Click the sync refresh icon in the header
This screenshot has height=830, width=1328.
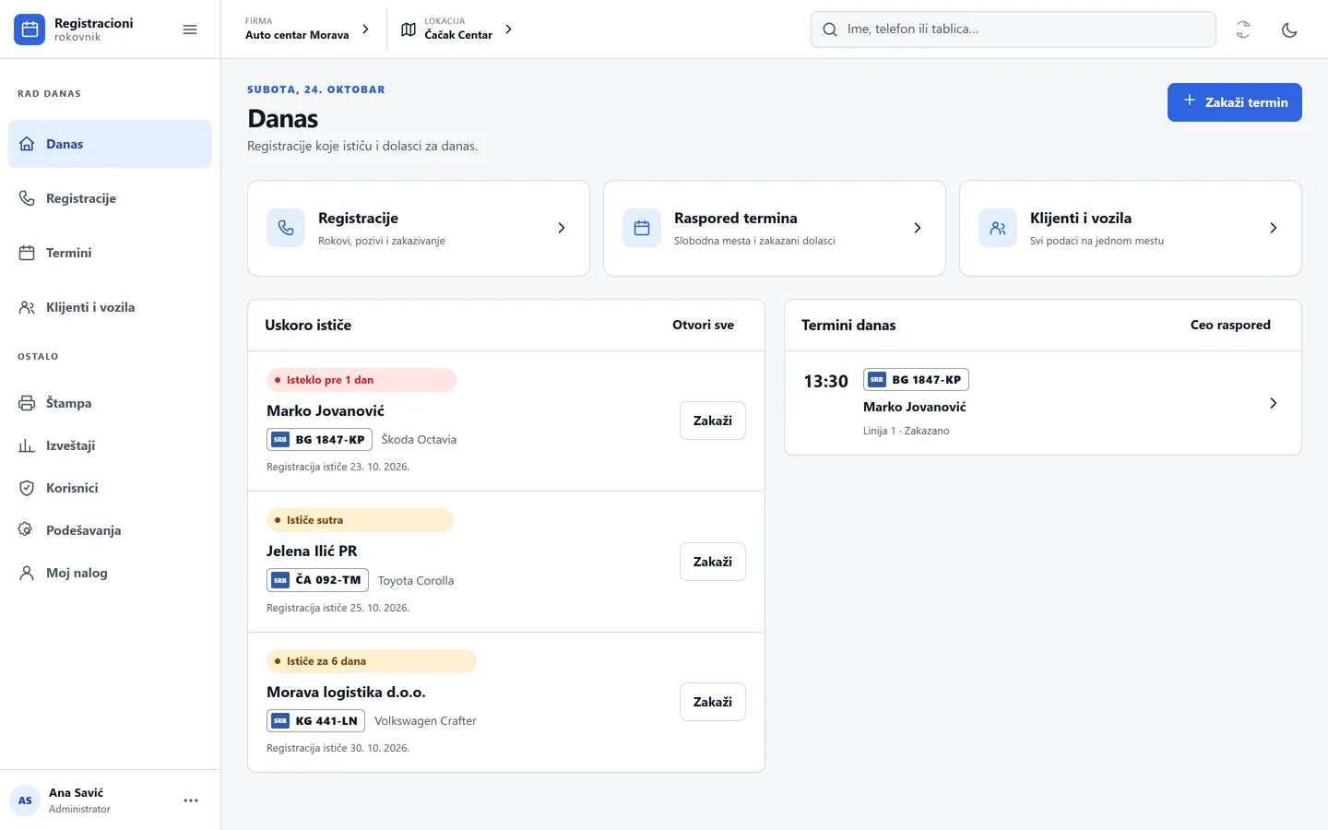tap(1243, 30)
